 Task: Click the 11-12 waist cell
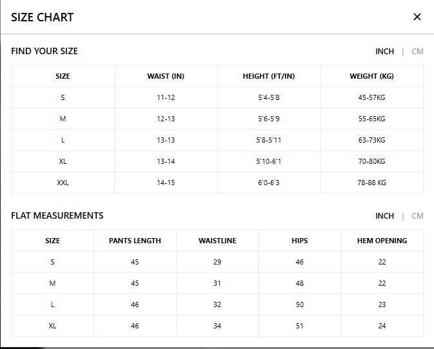166,97
